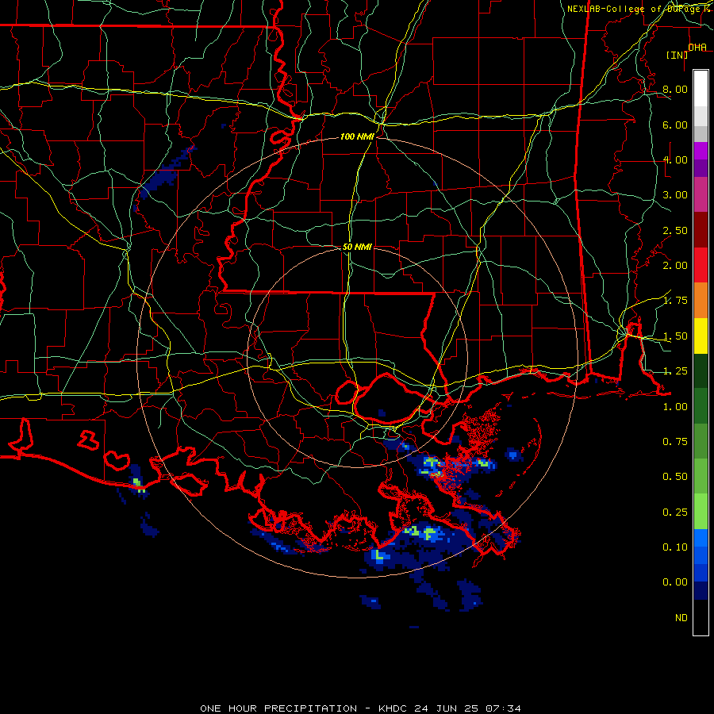Click the OHA product label

[x=697, y=47]
